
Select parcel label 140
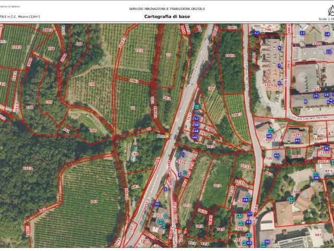93,130
